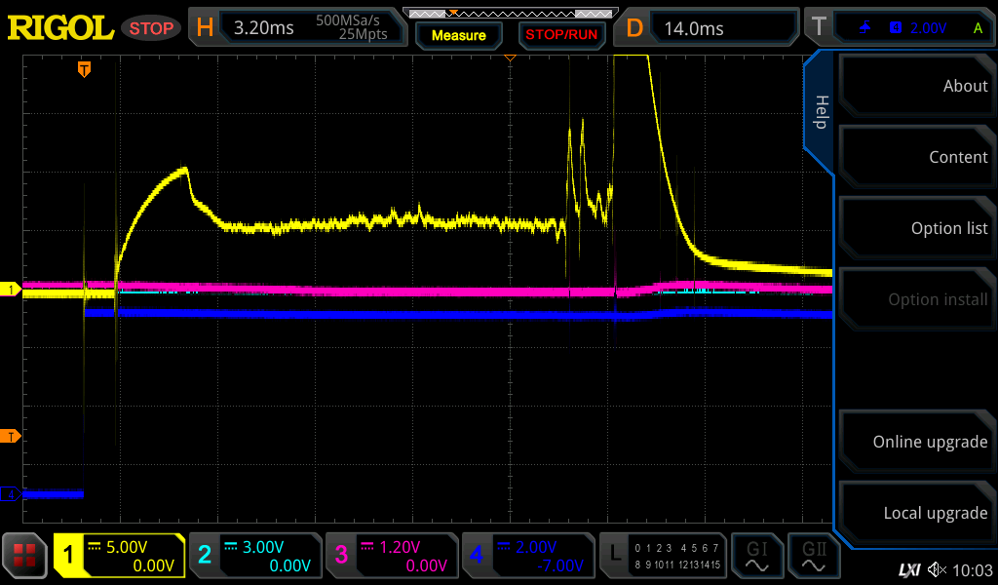Select the orange trigger position marker at top
This screenshot has height=585, width=998.
coord(85,68)
